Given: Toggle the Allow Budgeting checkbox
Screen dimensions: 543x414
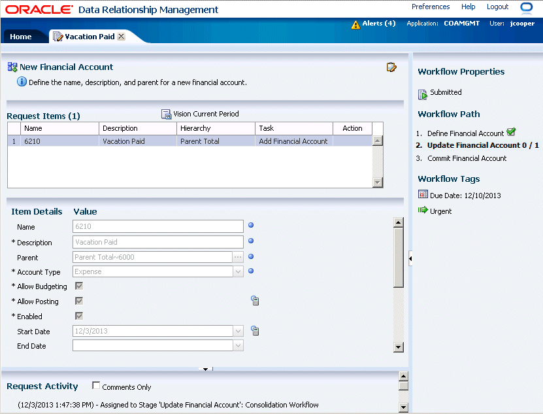Looking at the screenshot, I should click(79, 286).
